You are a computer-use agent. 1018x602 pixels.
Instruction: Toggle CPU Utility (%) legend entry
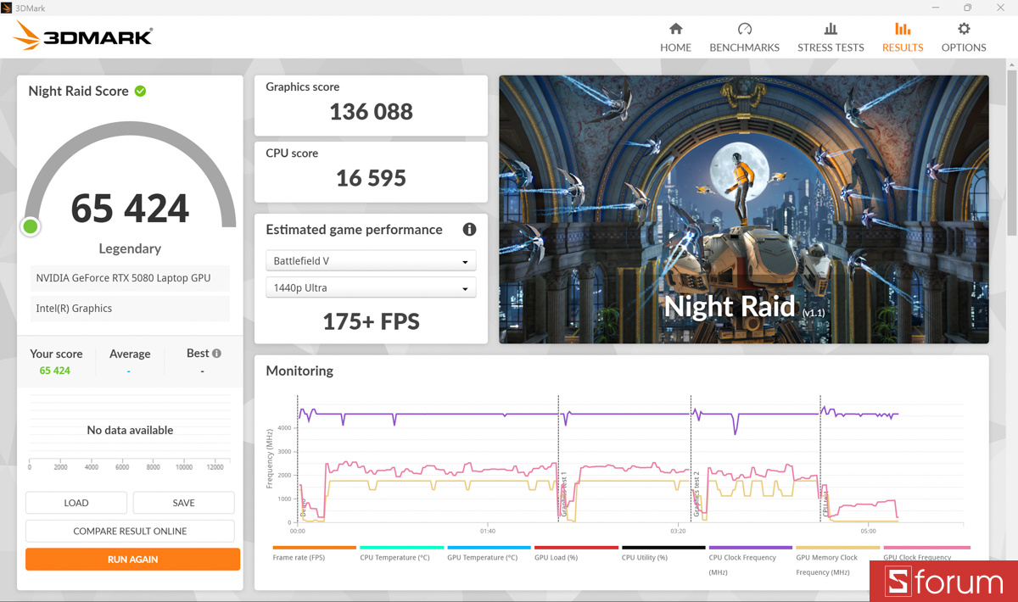663,553
